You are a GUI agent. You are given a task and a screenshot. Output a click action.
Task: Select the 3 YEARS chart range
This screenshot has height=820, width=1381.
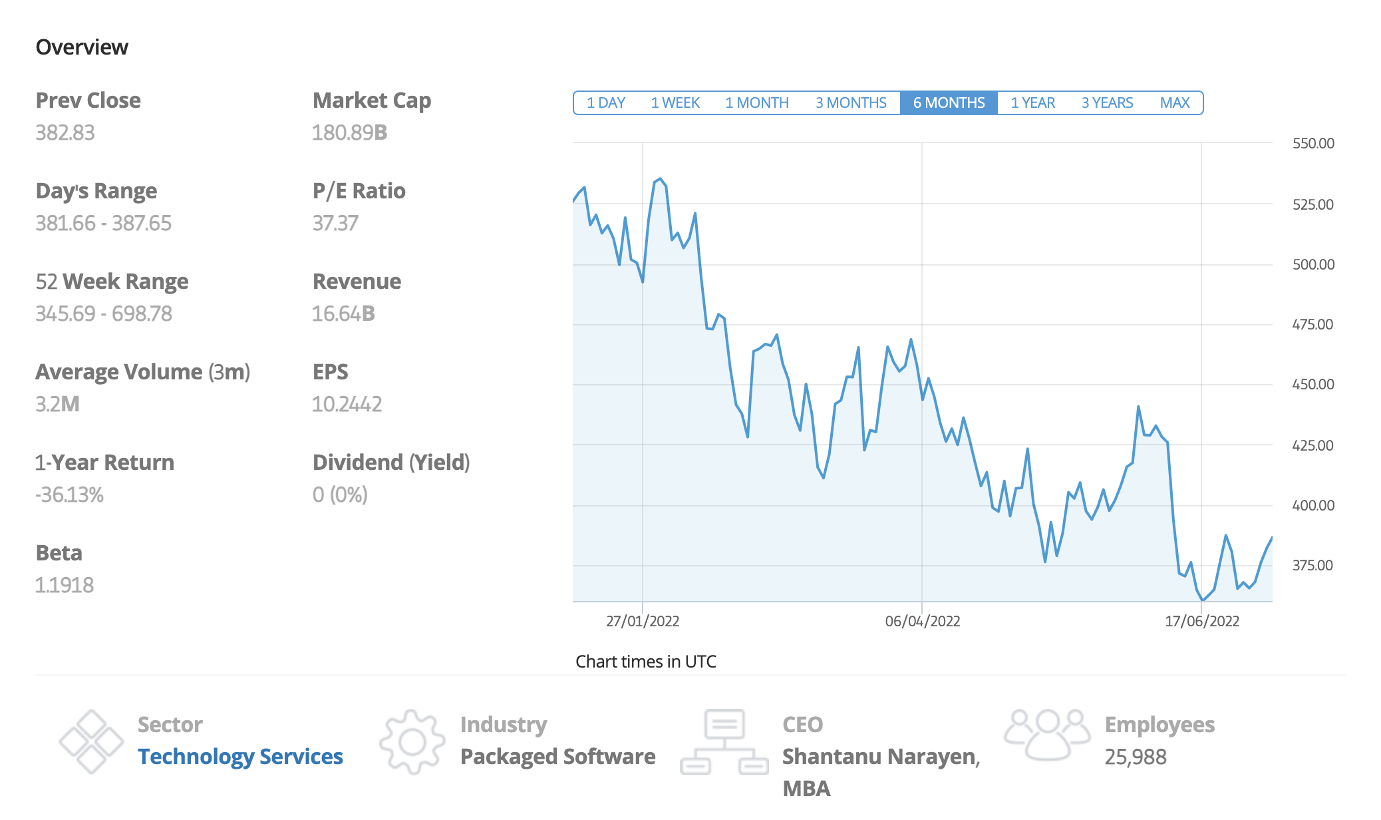pos(1107,103)
